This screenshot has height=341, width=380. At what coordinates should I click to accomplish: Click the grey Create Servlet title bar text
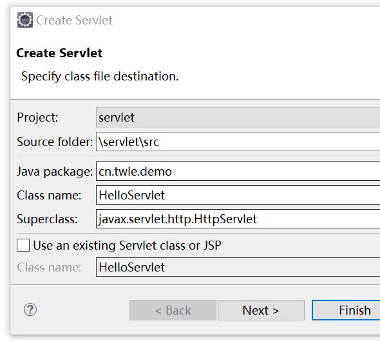75,20
